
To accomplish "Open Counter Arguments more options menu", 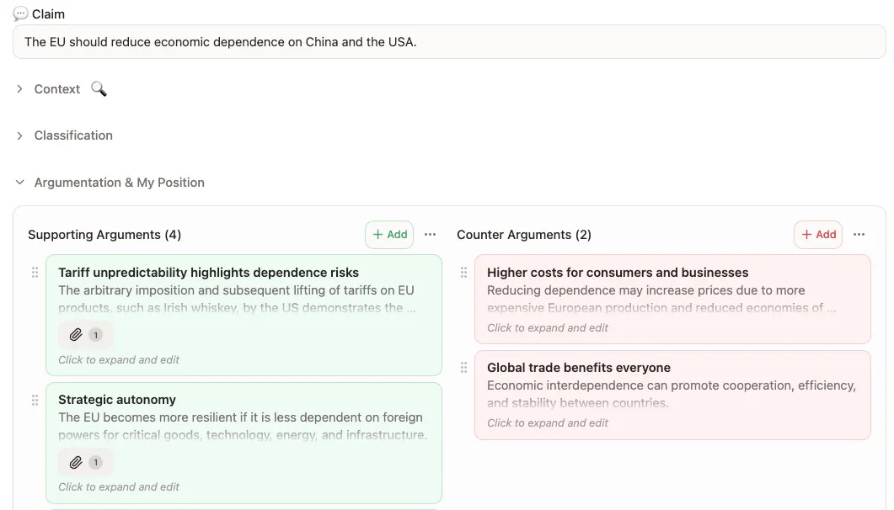I will (859, 235).
